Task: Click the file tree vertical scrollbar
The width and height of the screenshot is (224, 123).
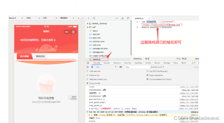Action: [131, 38]
